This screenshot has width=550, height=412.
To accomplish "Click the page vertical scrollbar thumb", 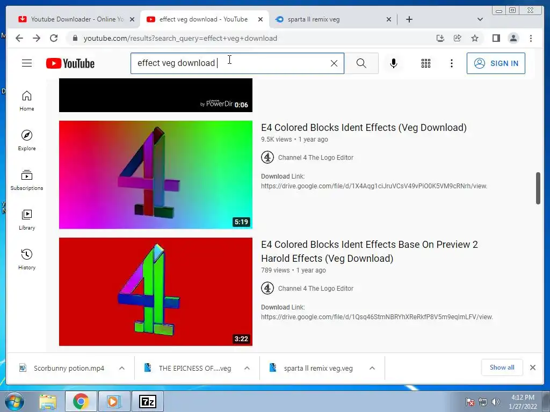I will 538,188.
